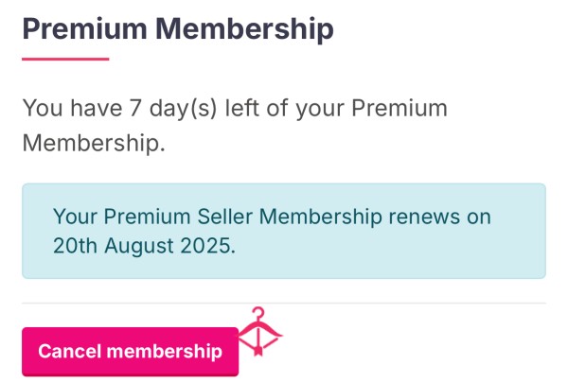Click the word 'membership' on the pink button
This screenshot has height=383, width=568.
165,352
